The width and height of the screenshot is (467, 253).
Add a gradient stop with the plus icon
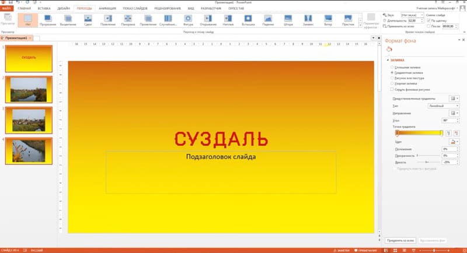coord(449,133)
